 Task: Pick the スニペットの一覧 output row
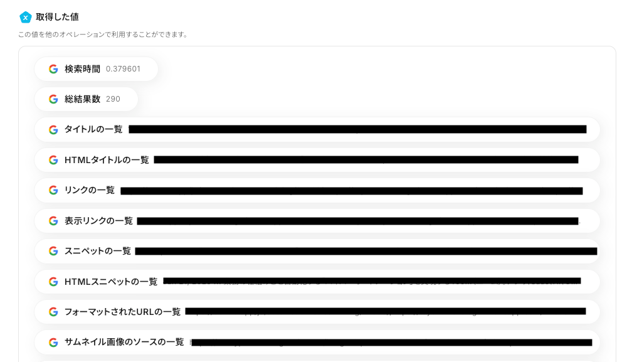(317, 251)
